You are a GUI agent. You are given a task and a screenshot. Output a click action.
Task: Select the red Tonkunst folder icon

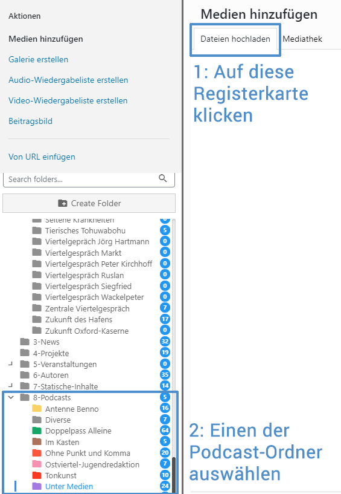pyautogui.click(x=37, y=475)
